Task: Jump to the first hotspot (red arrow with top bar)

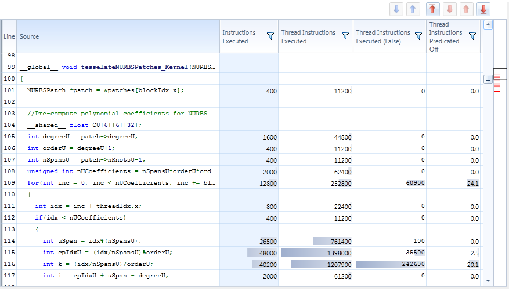Action: (433, 9)
